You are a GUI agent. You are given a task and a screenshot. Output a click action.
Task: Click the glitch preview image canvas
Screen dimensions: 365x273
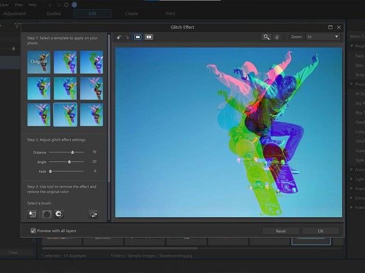click(x=229, y=132)
